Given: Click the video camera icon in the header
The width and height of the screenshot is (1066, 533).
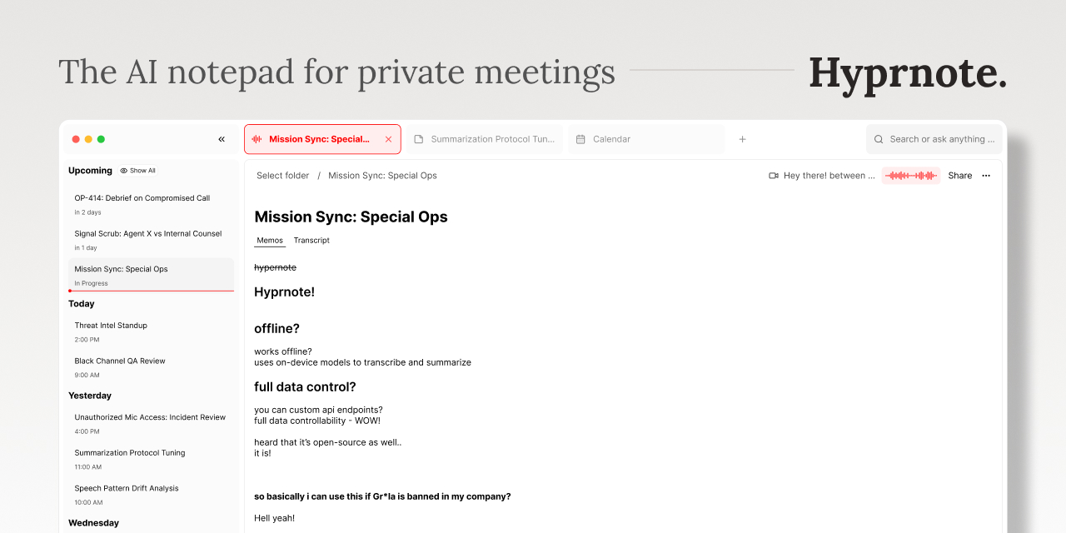Looking at the screenshot, I should [x=774, y=176].
